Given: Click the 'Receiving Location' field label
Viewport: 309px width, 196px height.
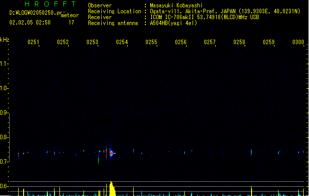Looking at the screenshot, I should click(x=114, y=11).
